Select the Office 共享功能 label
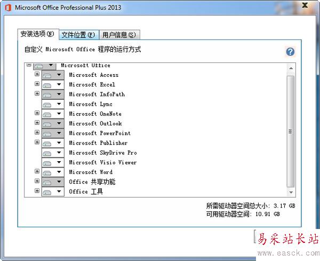Screen dimensions: 320x261 click(92, 182)
